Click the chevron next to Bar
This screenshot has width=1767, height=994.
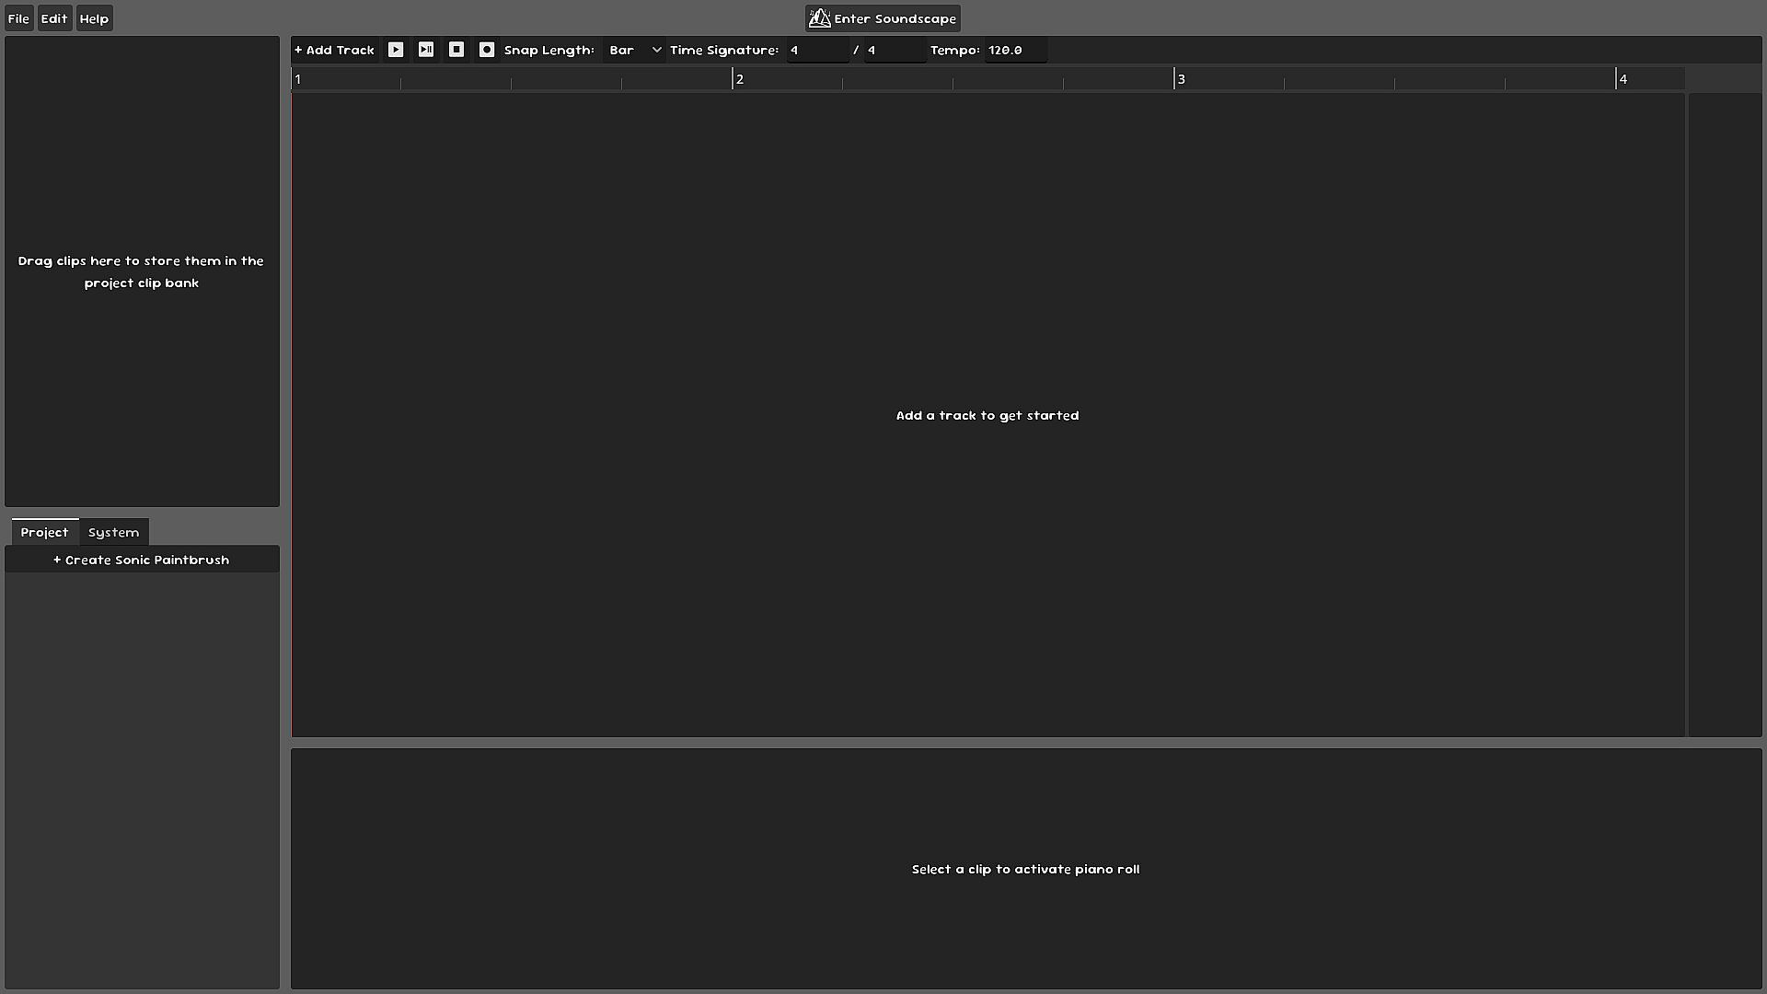coord(656,50)
